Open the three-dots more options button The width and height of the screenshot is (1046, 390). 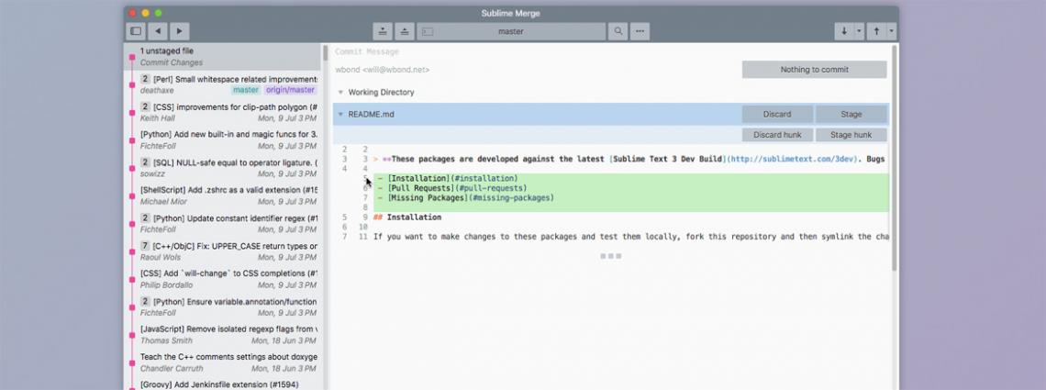click(x=640, y=31)
